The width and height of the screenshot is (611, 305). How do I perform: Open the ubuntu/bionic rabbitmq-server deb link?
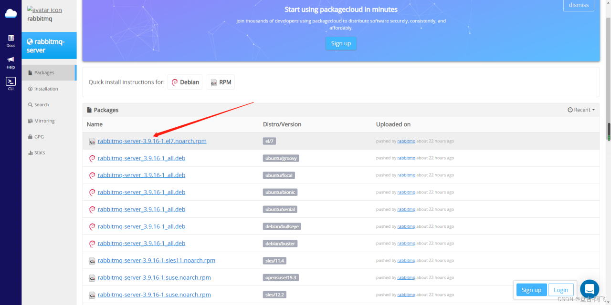tap(141, 193)
